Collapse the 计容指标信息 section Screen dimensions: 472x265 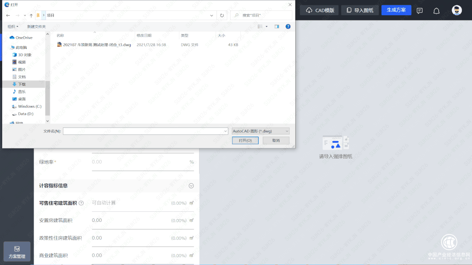pyautogui.click(x=191, y=186)
